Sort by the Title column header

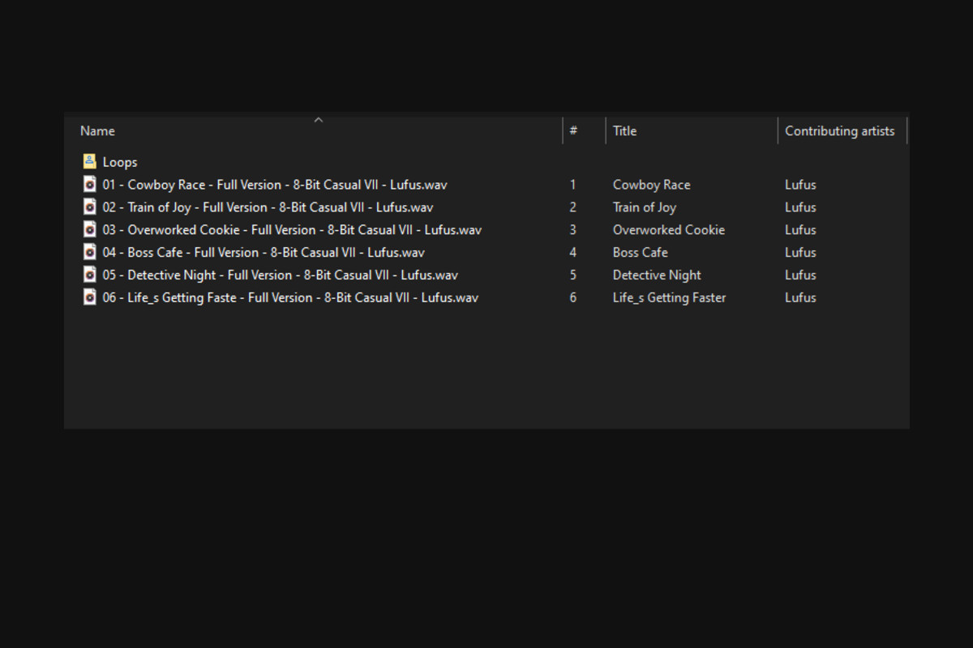coord(624,131)
